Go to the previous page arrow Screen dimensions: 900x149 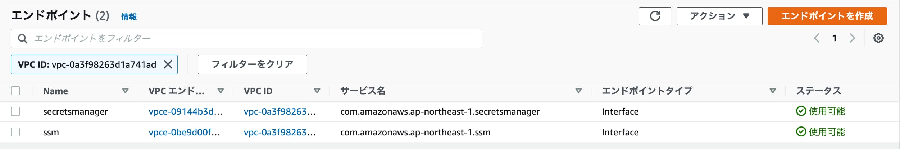pos(817,38)
